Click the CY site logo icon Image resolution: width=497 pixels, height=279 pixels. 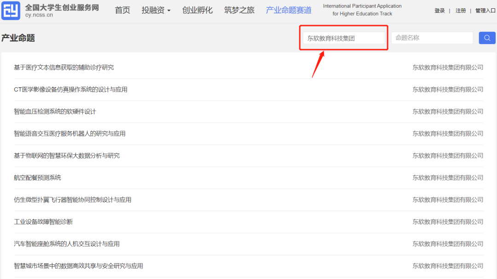[x=11, y=11]
